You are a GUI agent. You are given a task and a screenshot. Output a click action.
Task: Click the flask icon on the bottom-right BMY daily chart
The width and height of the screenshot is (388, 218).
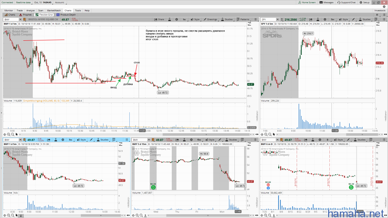click(313, 140)
